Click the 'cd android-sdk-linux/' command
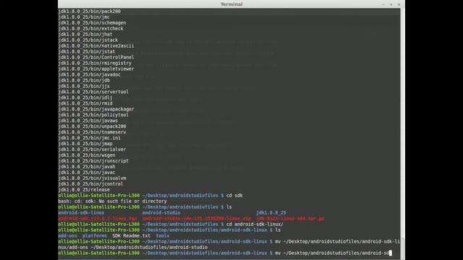The height and width of the screenshot is (260, 463). [255, 224]
